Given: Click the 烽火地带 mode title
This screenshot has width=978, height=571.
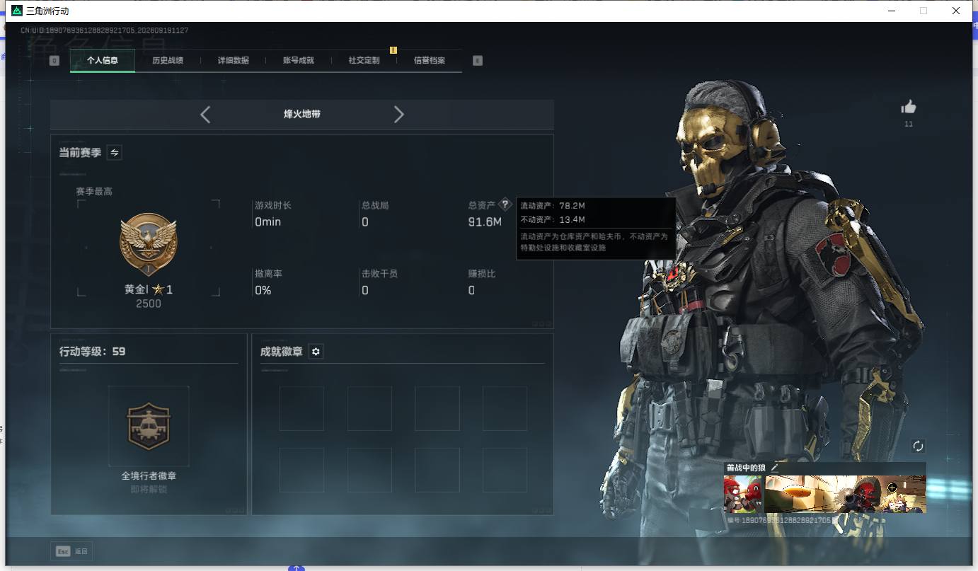Looking at the screenshot, I should coord(302,114).
